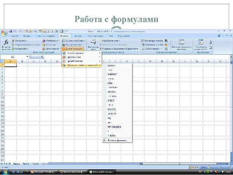Click the Help question-mark icon in ribbon
The width and height of the screenshot is (233, 175).
coord(219,36)
